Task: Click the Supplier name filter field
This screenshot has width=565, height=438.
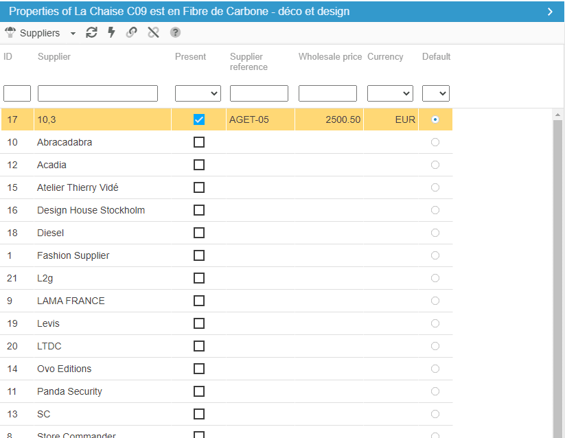Action: (97, 93)
